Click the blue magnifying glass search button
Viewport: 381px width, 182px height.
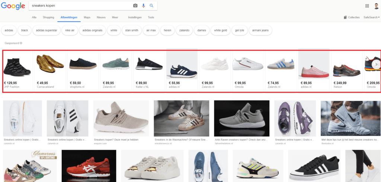click(x=151, y=6)
